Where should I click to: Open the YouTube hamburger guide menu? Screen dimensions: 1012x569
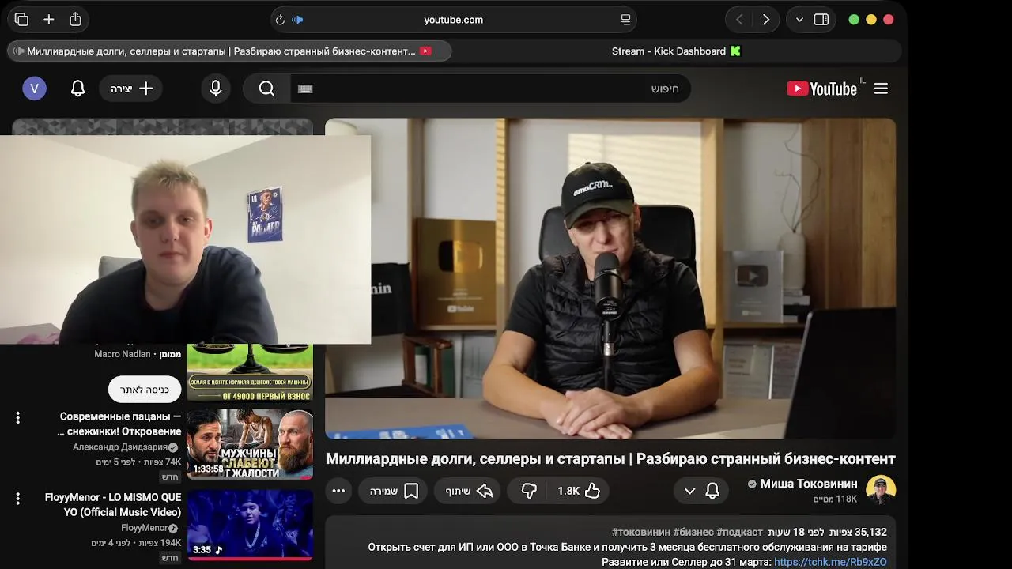tap(881, 89)
